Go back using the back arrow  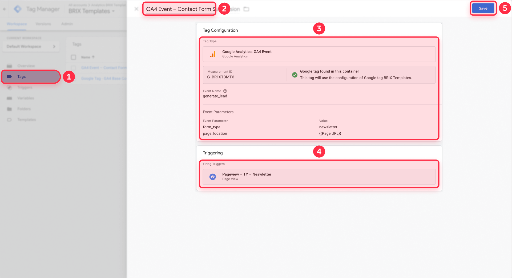pyautogui.click(x=5, y=9)
